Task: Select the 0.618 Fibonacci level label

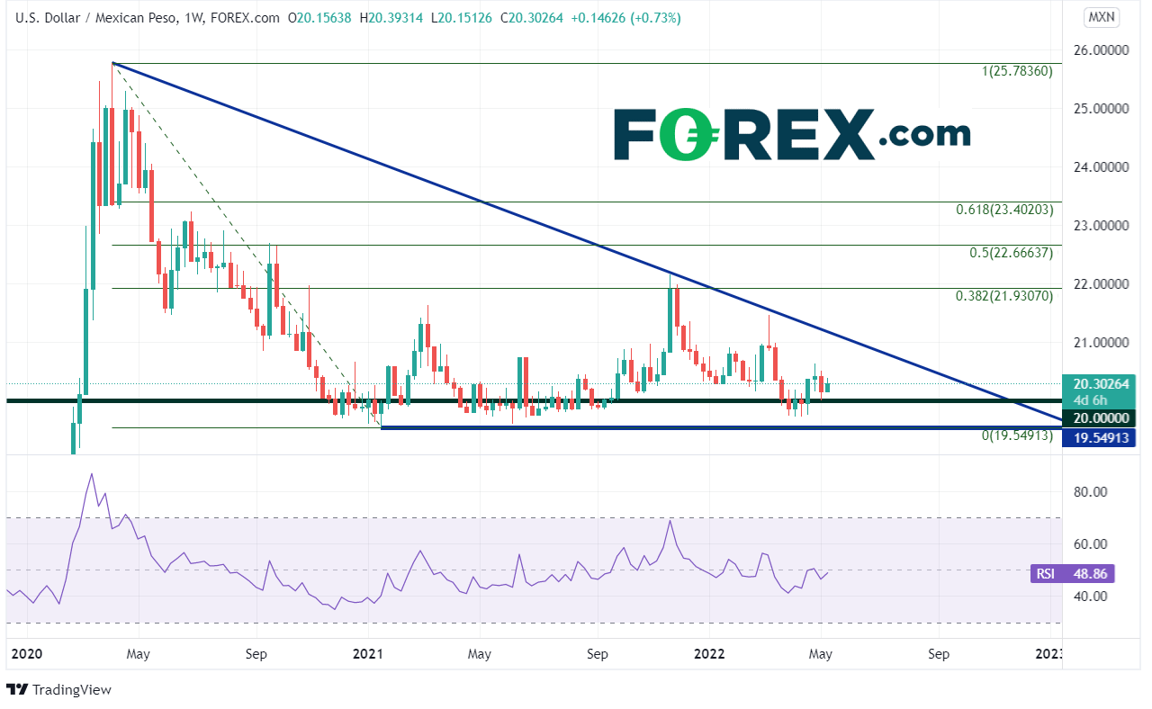Action: coord(1003,210)
